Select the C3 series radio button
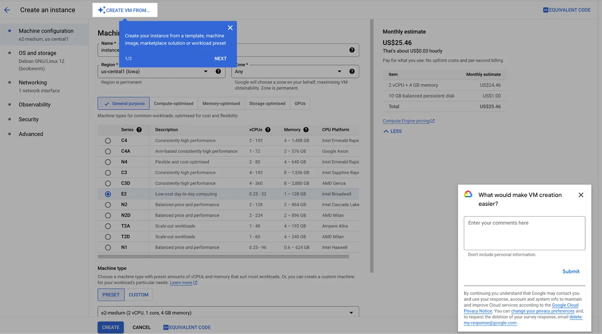This screenshot has width=602, height=334. point(108,173)
